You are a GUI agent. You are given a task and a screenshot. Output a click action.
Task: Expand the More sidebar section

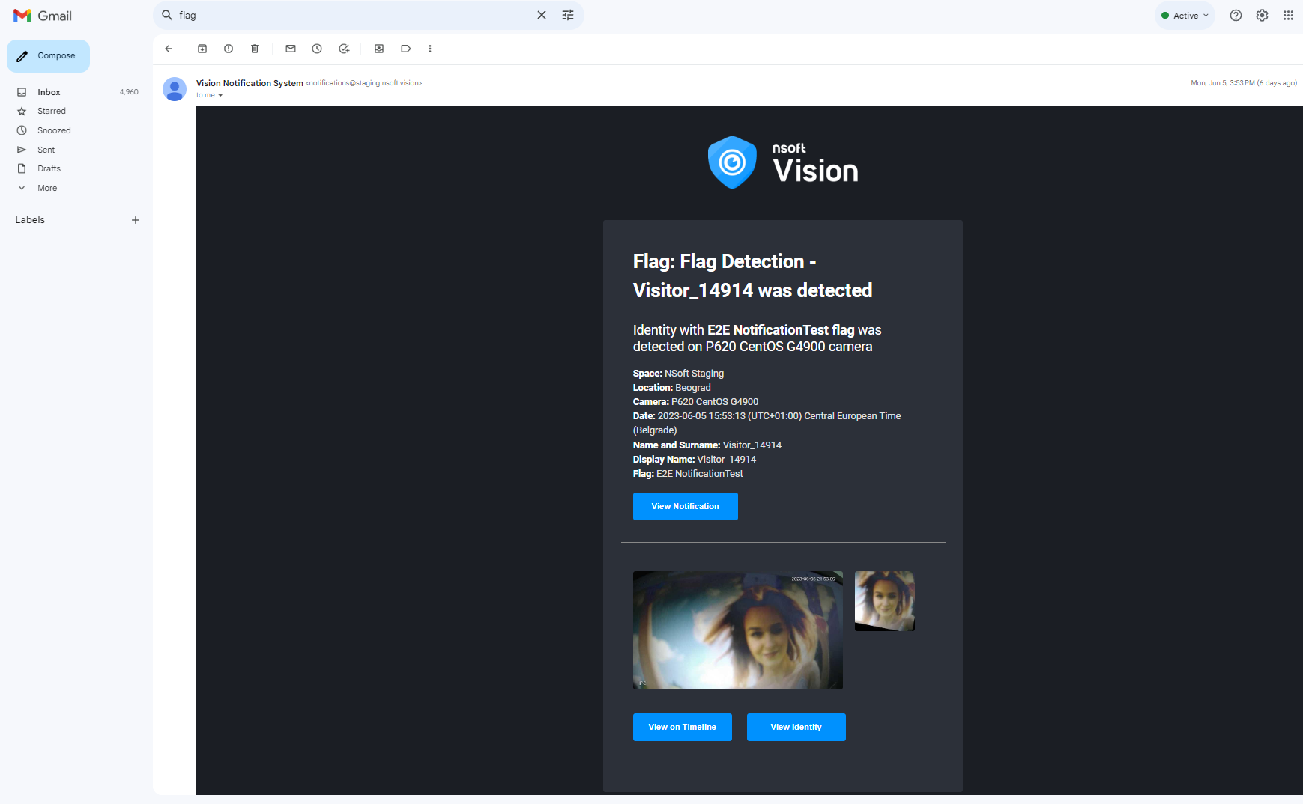point(47,188)
